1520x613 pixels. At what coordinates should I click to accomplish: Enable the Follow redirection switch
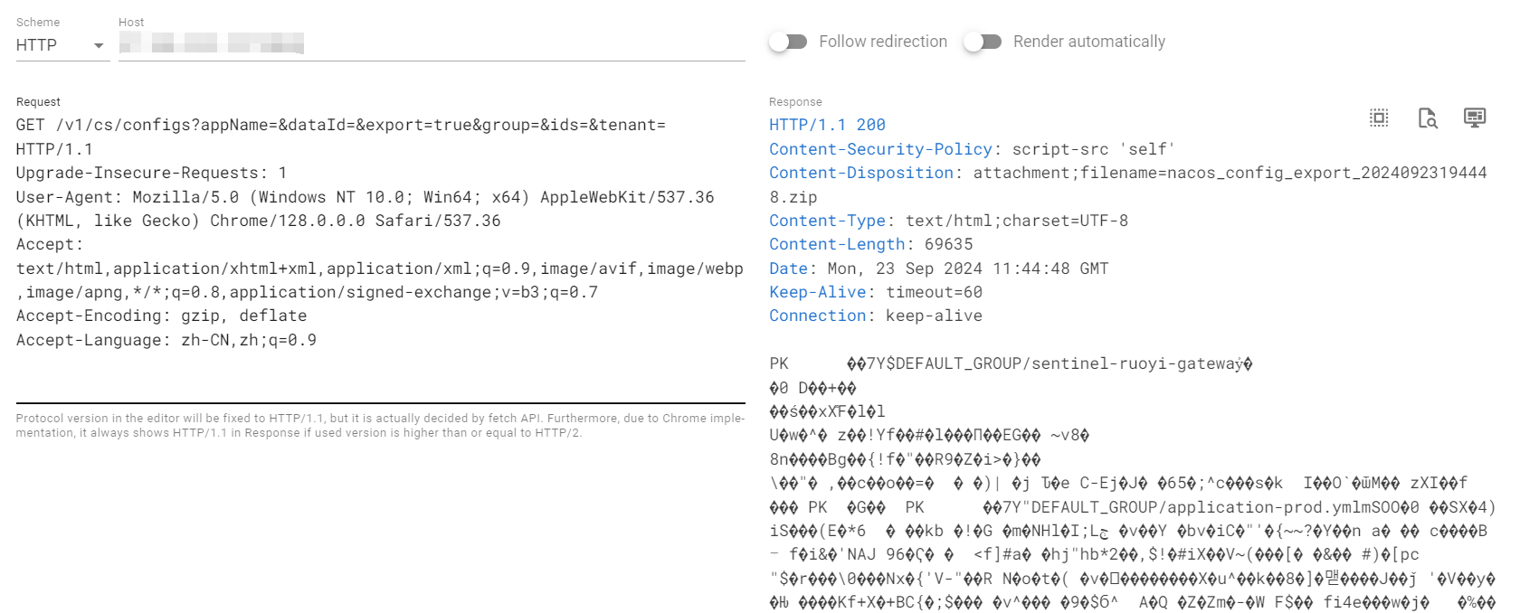[788, 42]
